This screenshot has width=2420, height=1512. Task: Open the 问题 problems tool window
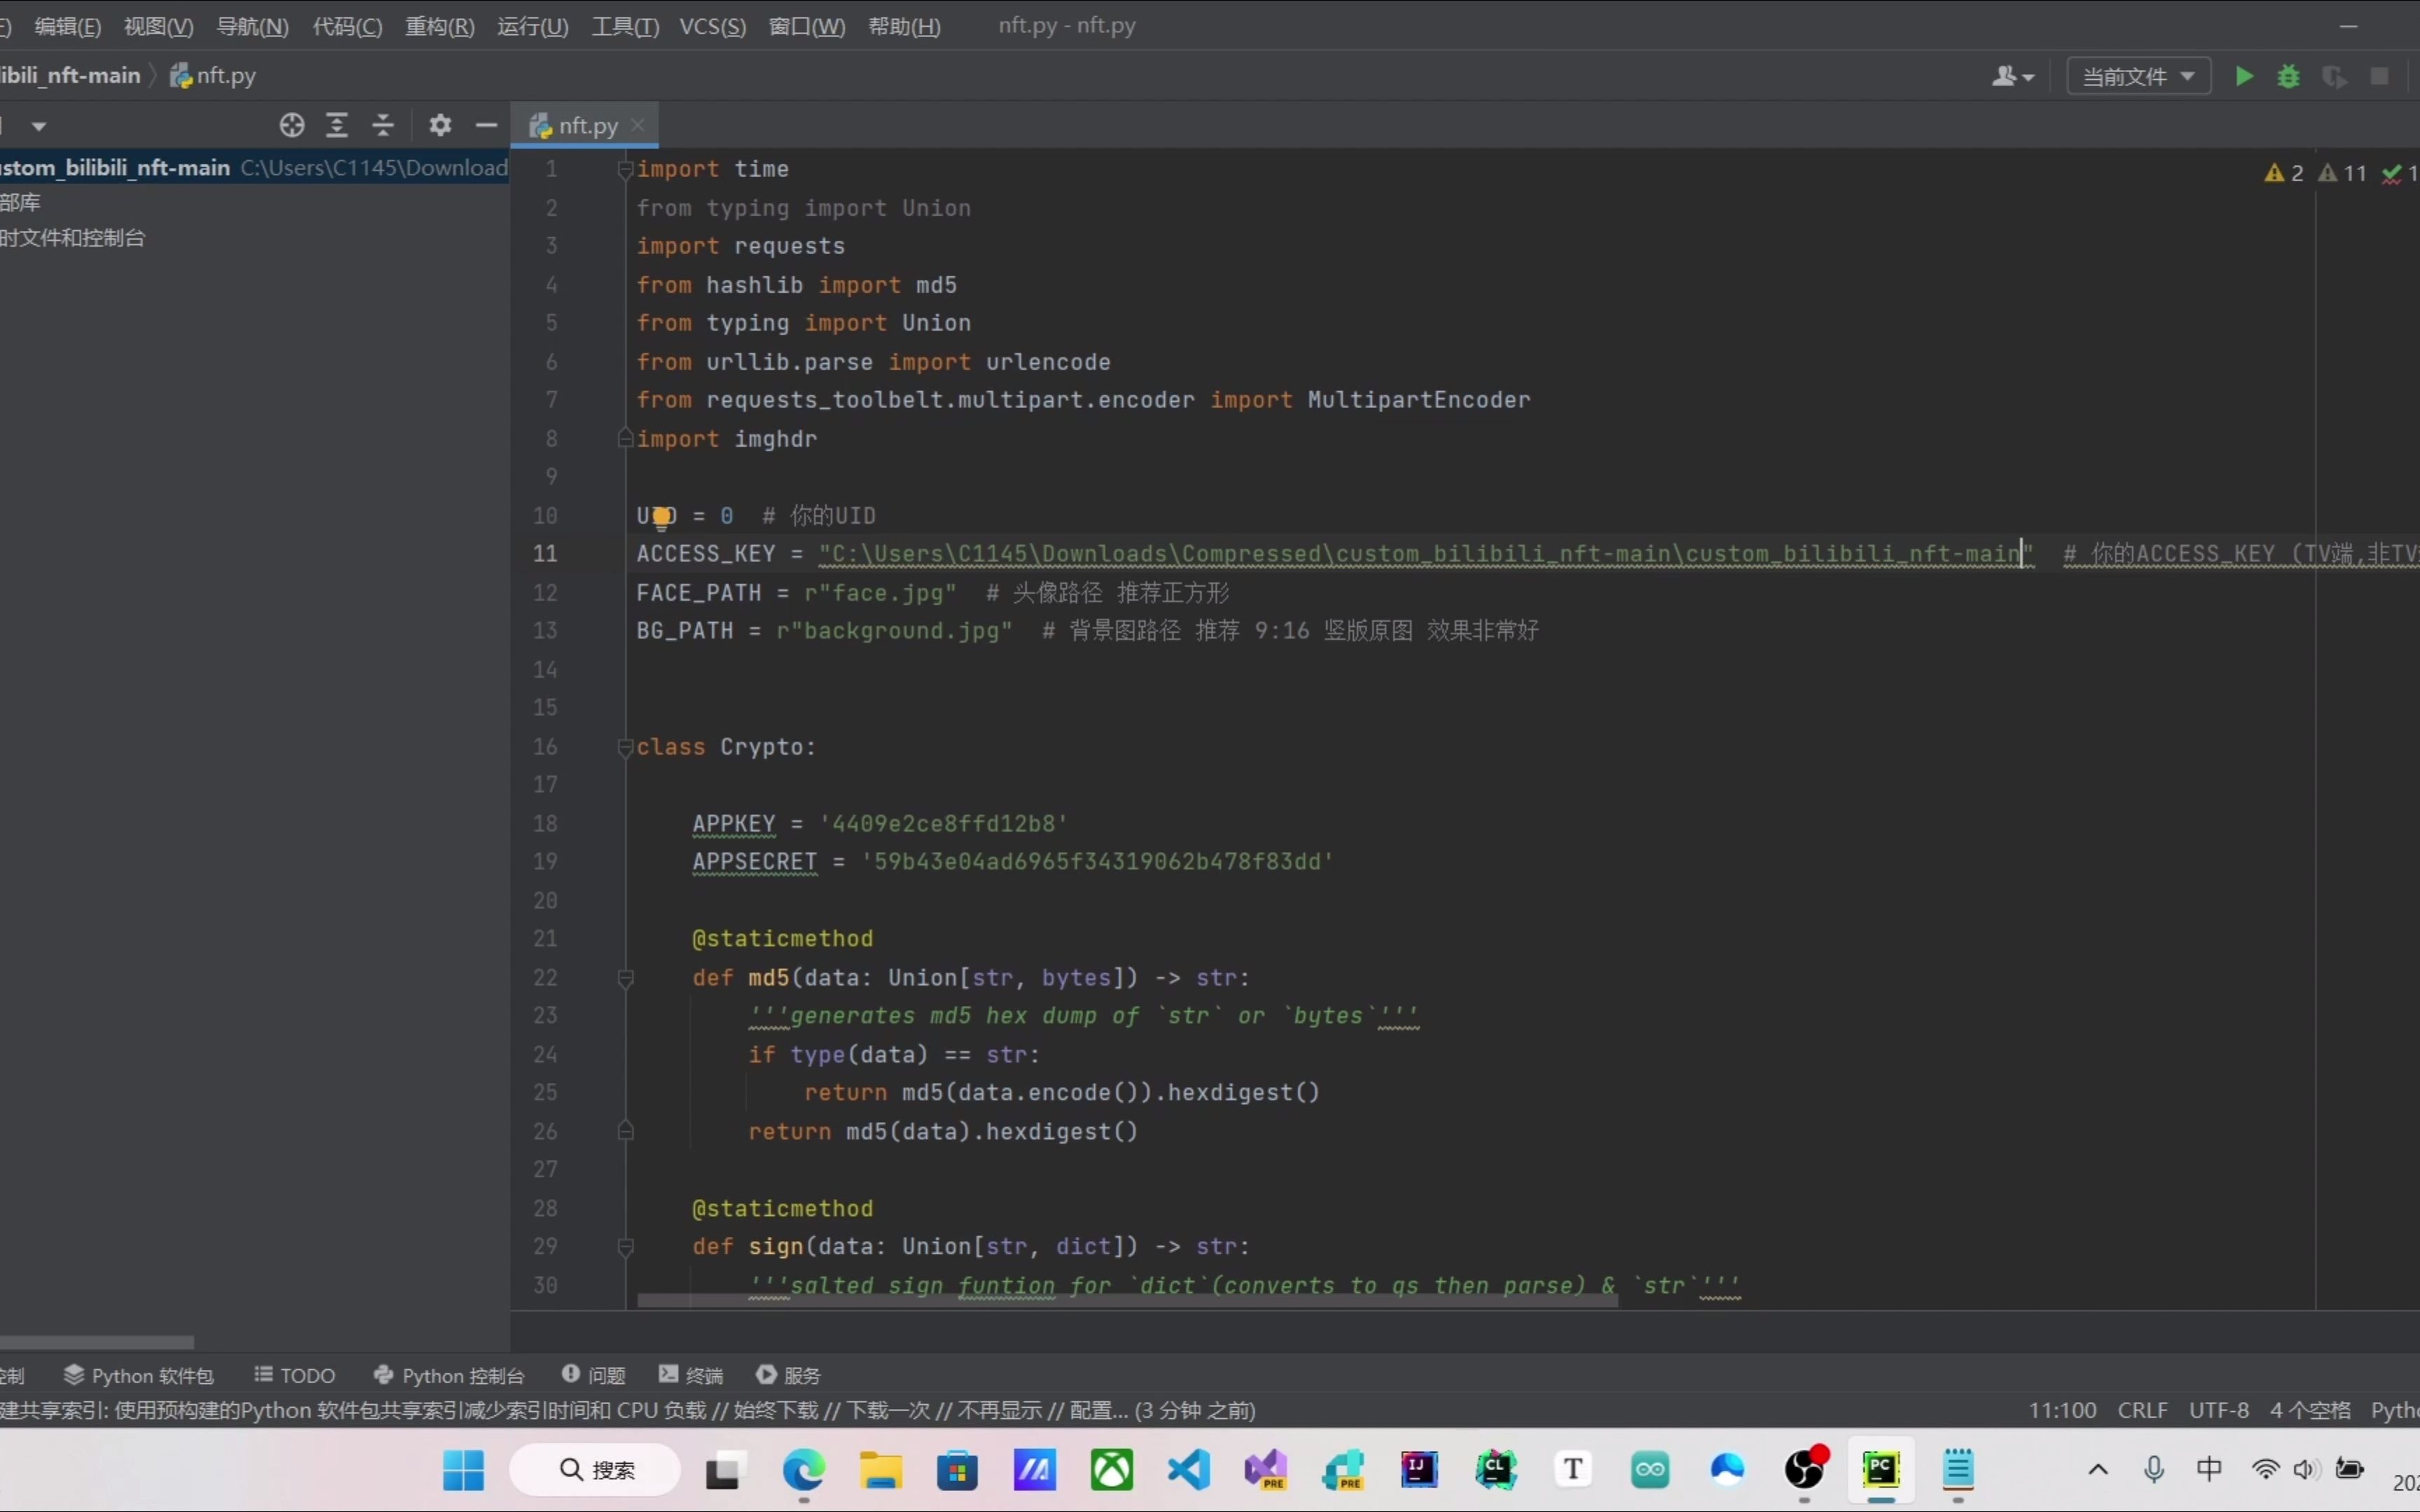click(594, 1375)
